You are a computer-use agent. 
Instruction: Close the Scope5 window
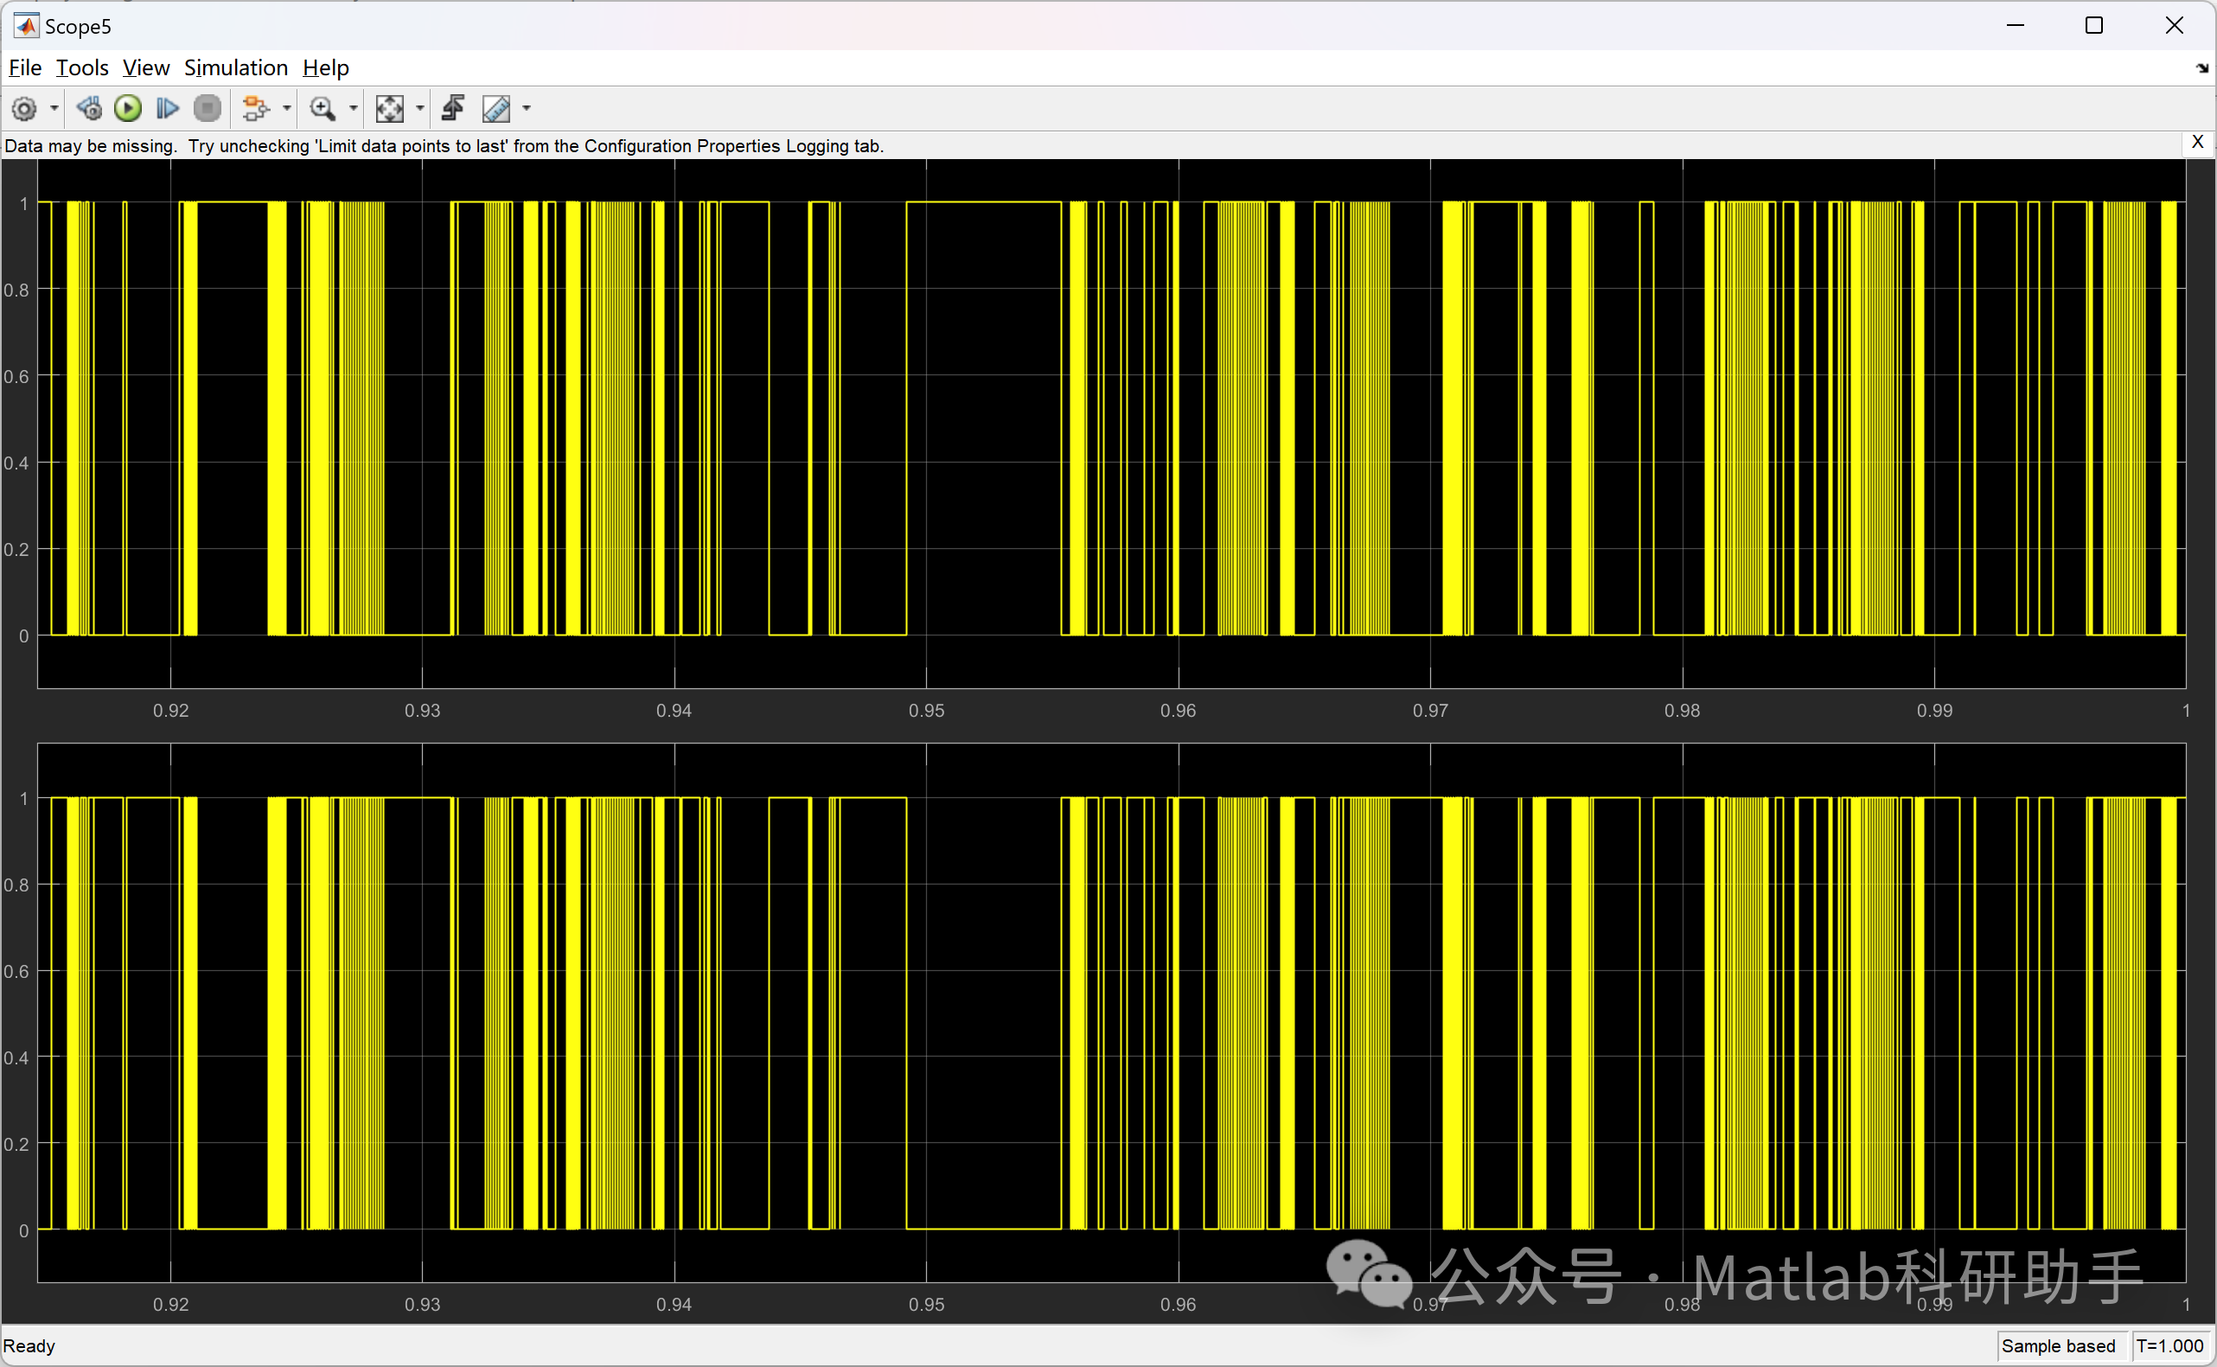pos(2175,25)
